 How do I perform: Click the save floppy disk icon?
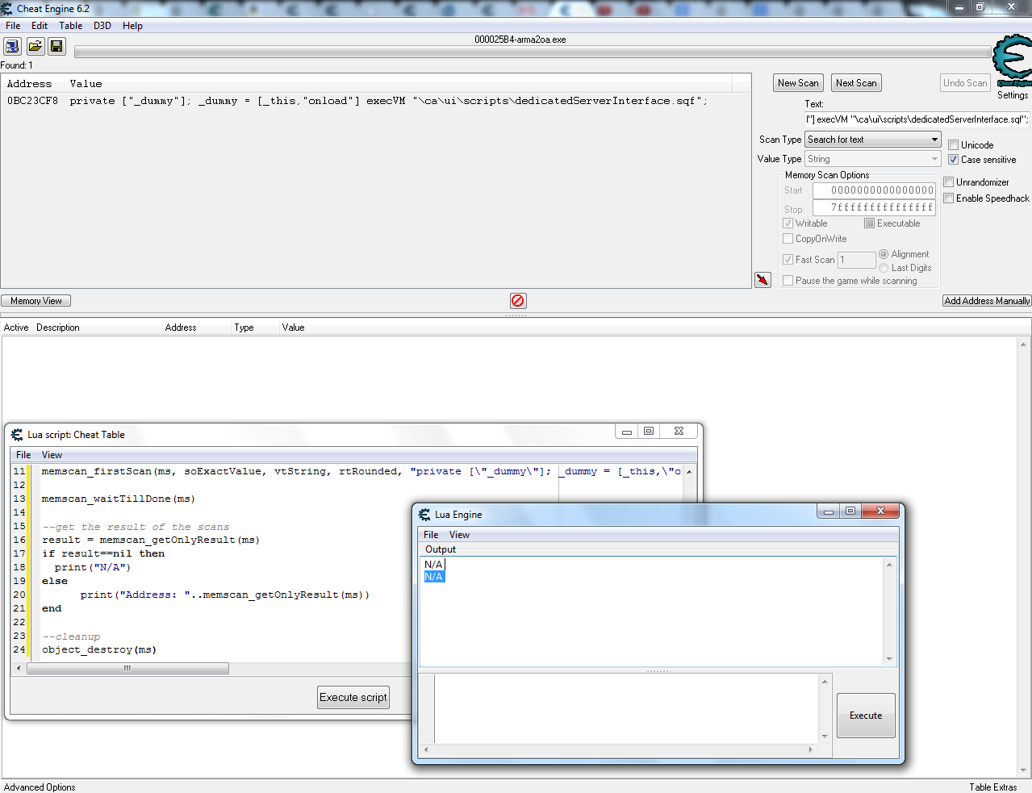56,46
